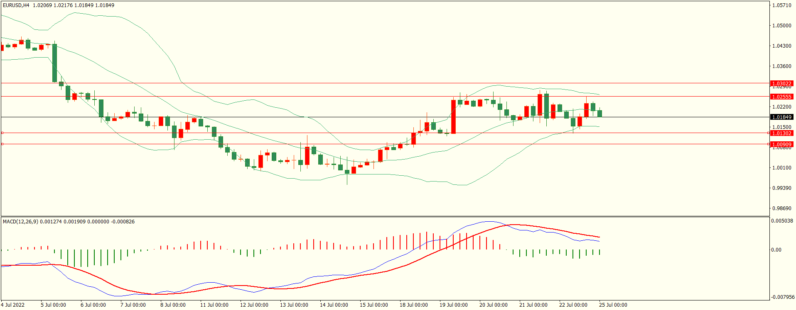Click the 8 Jul 00:00 time label

coord(173,305)
